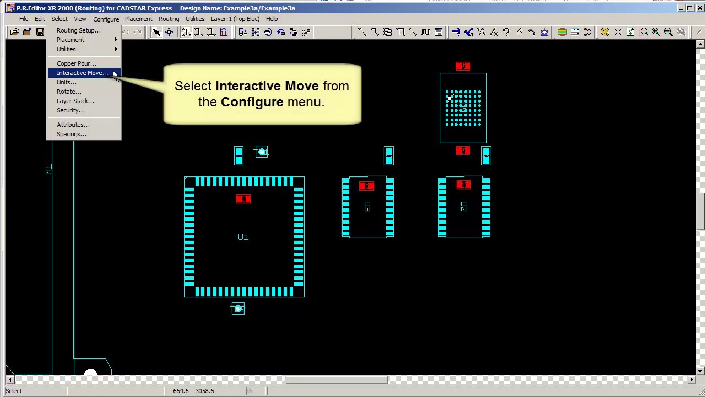Click the horizontal scrollbar right arrow
Screen dimensions: 705x397
coord(692,379)
